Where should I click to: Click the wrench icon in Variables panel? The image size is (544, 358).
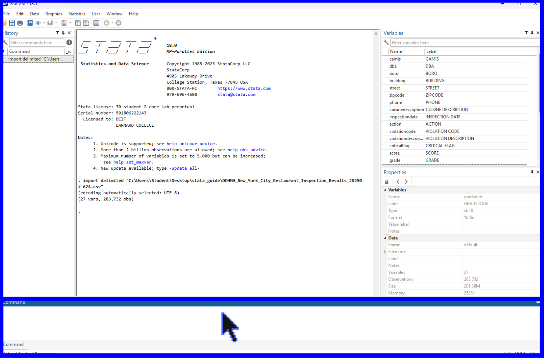[386, 43]
